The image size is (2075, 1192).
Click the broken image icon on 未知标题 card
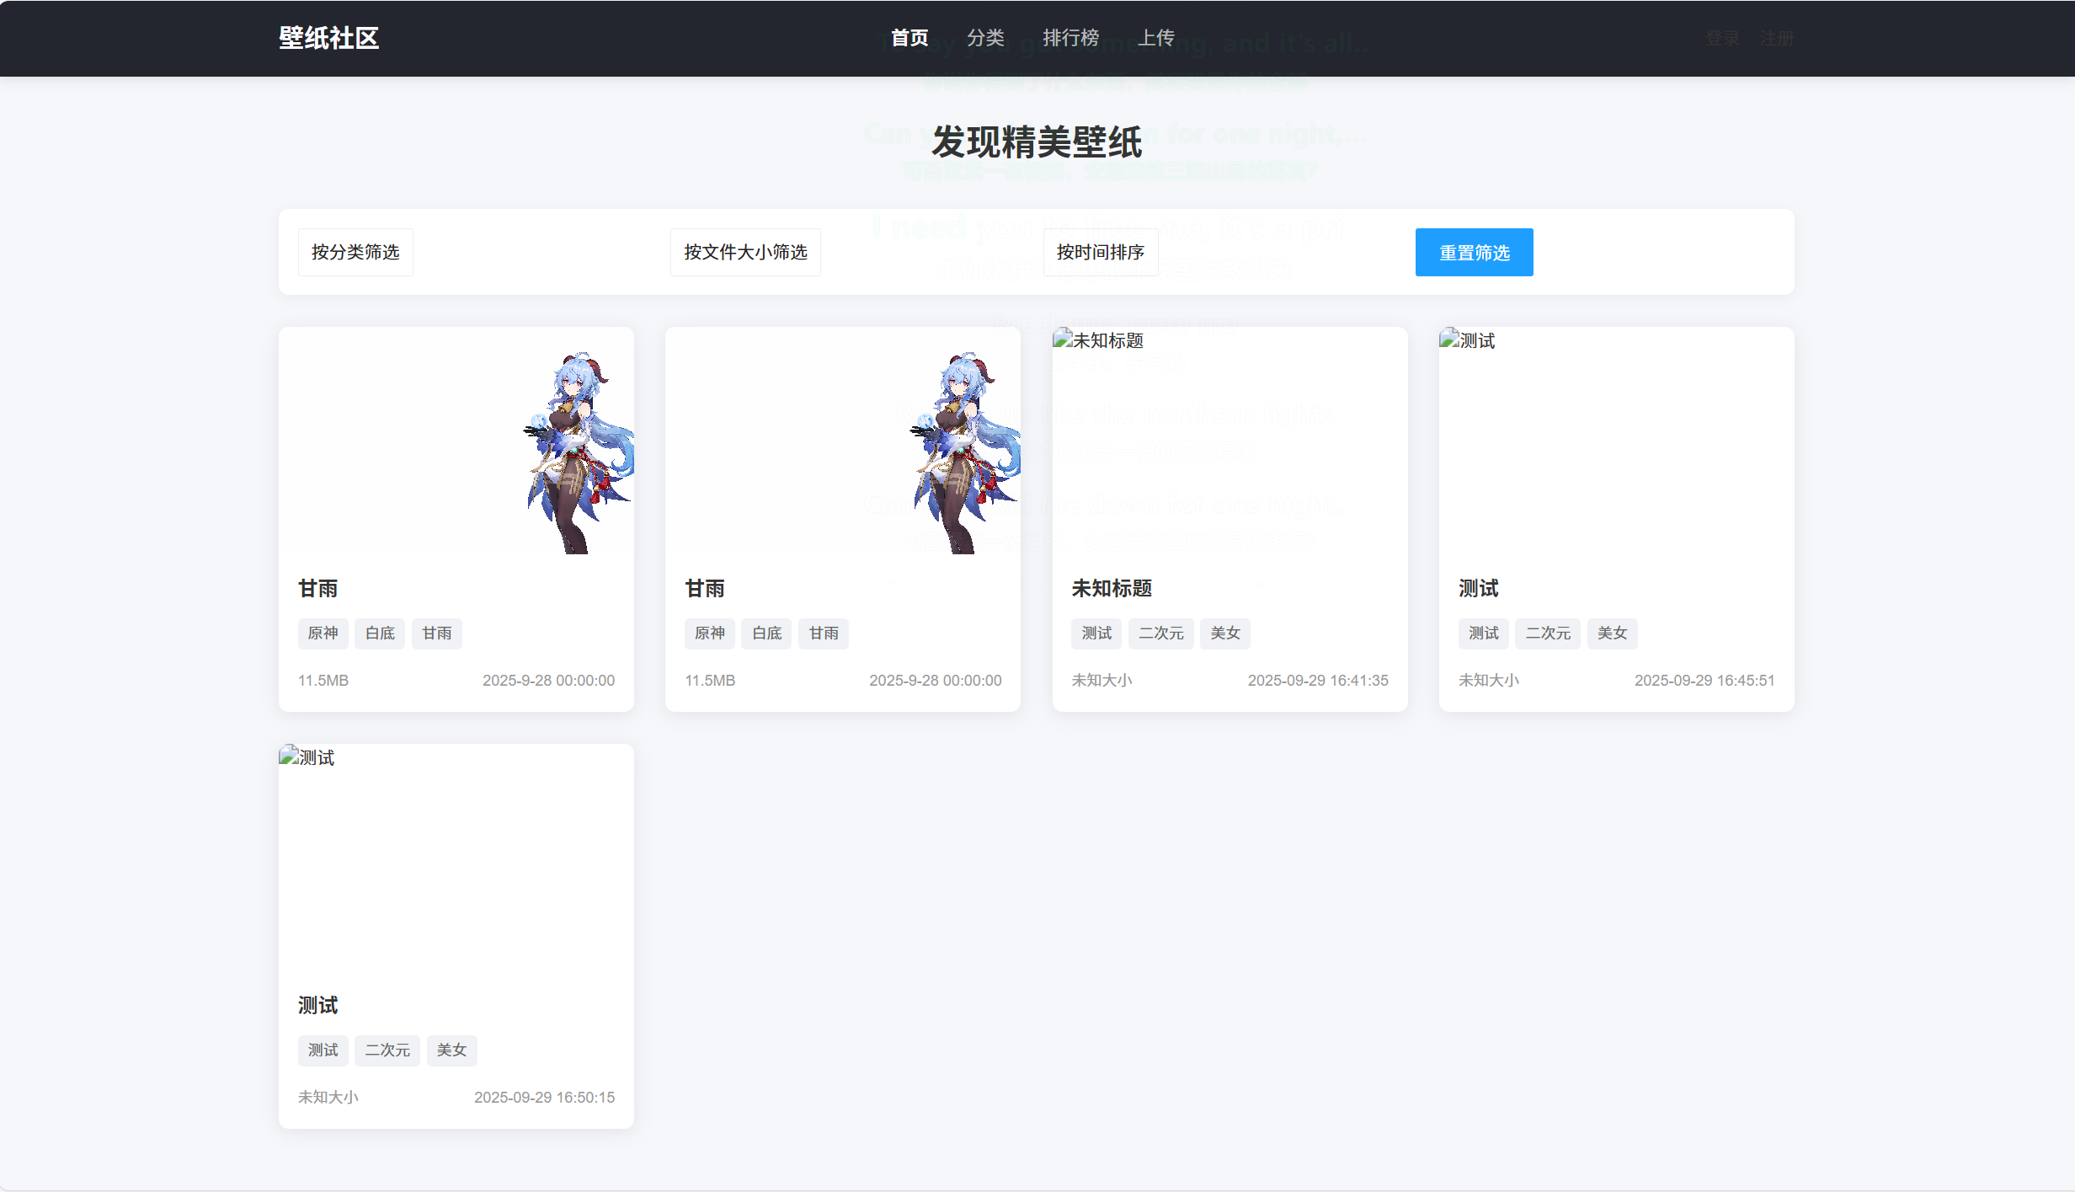coord(1063,339)
